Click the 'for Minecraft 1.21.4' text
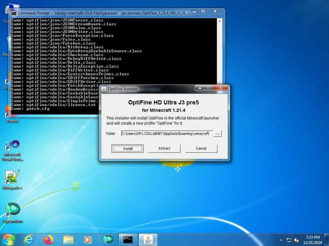 [164, 110]
